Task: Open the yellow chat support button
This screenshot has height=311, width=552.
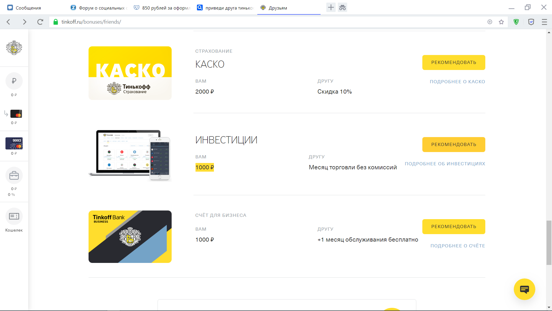Action: coord(524,289)
